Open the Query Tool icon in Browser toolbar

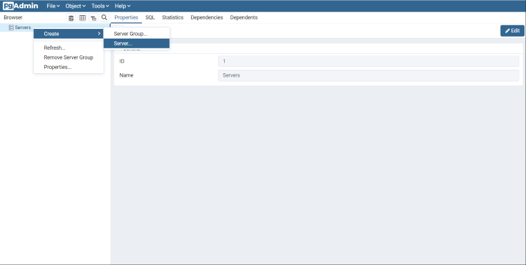71,18
